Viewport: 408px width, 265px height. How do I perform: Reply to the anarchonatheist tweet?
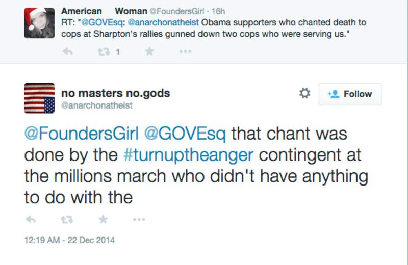click(x=30, y=219)
